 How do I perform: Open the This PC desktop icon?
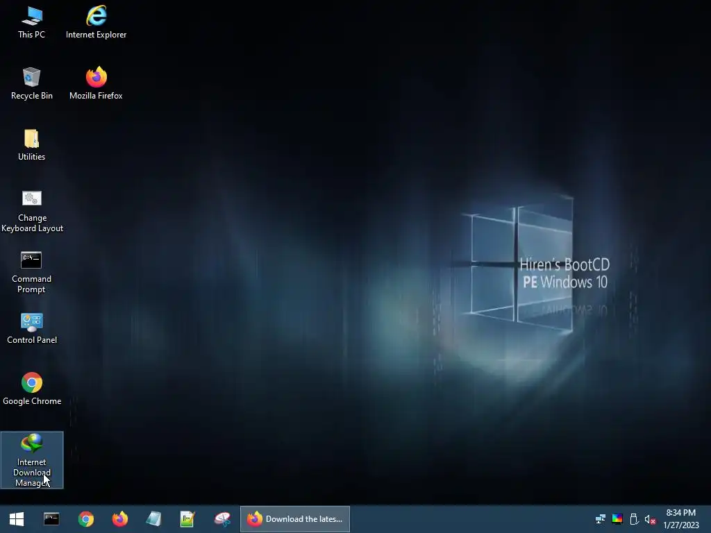click(32, 23)
